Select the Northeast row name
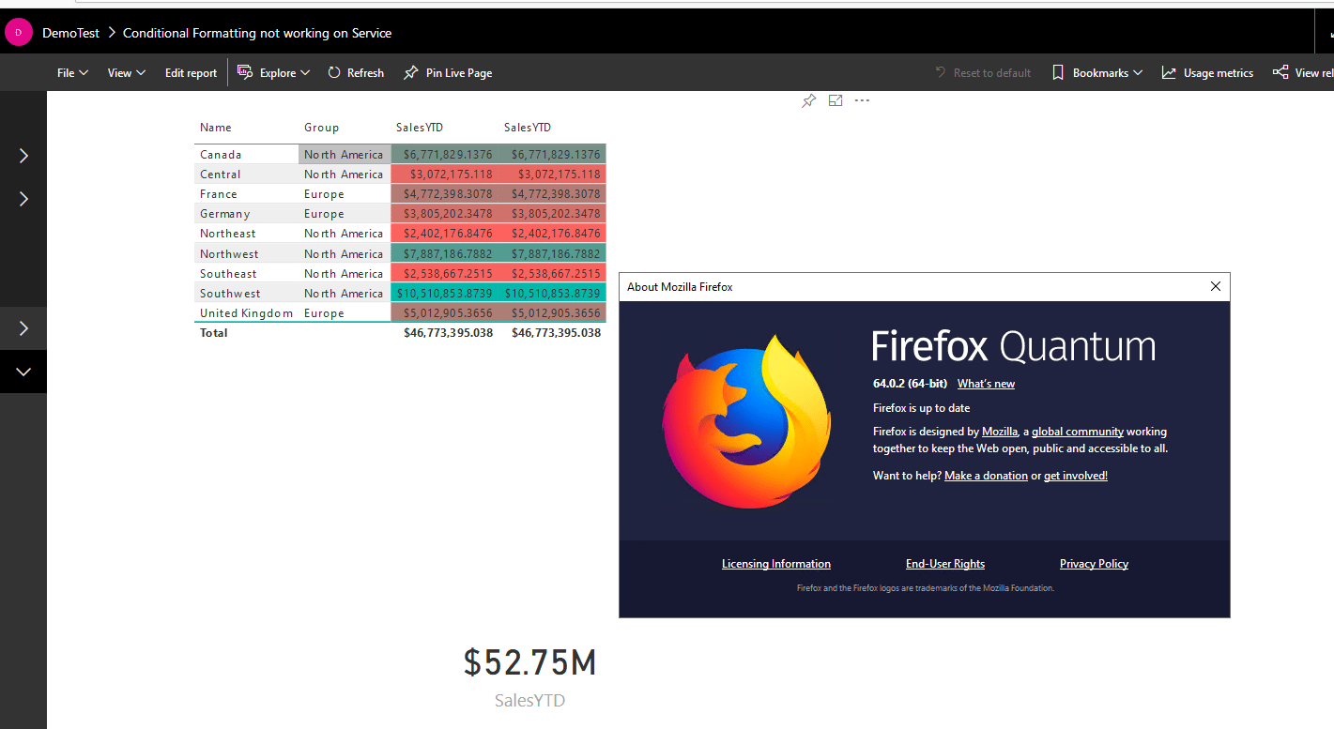This screenshot has height=729, width=1334. click(228, 234)
